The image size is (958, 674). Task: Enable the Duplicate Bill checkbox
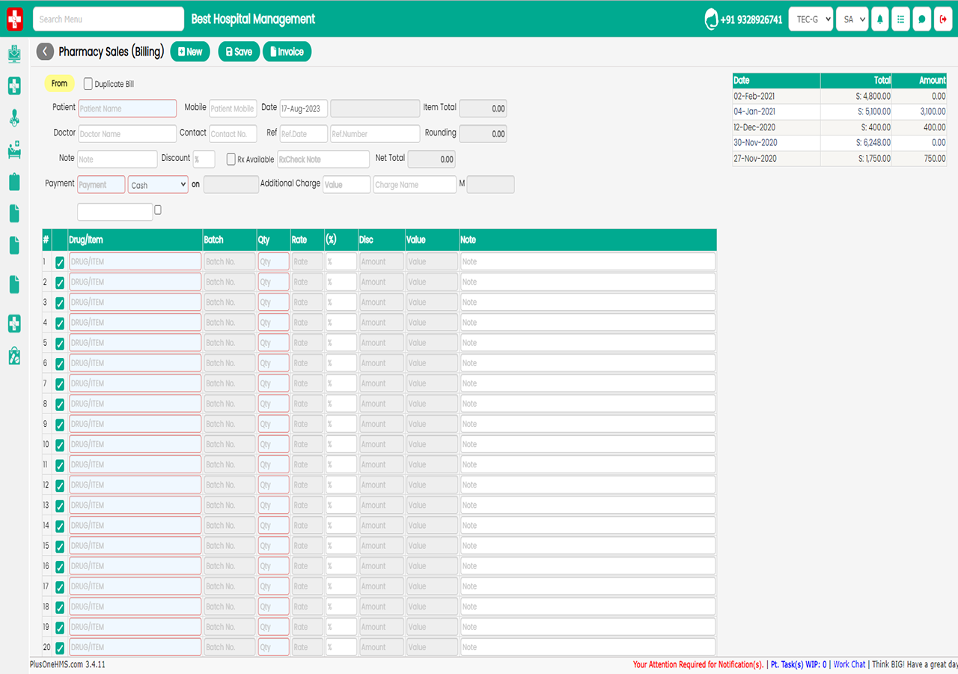click(88, 85)
